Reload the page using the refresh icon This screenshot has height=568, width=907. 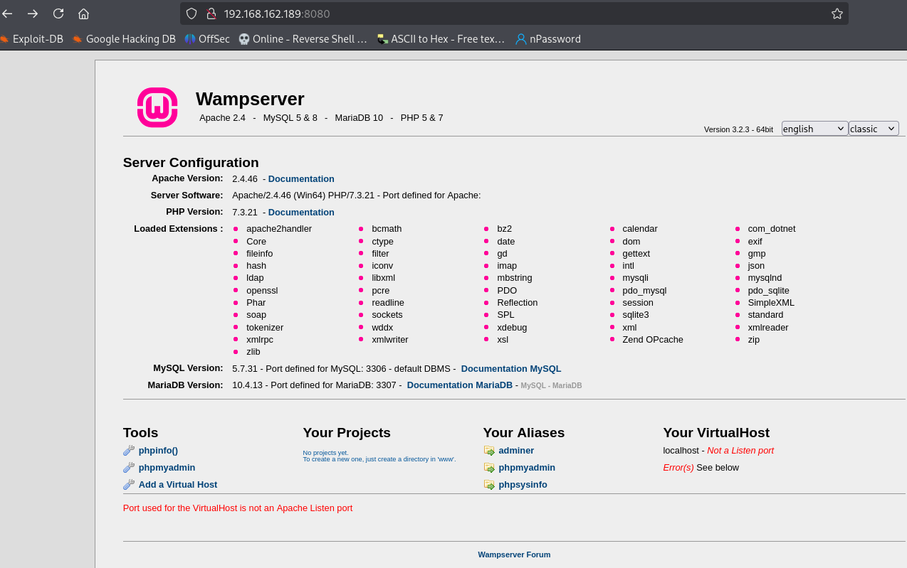tap(58, 14)
